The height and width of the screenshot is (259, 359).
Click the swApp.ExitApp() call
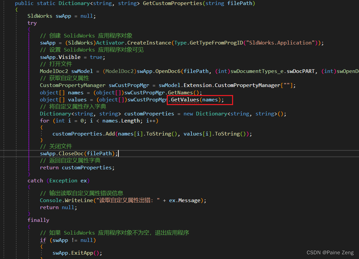[x=77, y=253]
